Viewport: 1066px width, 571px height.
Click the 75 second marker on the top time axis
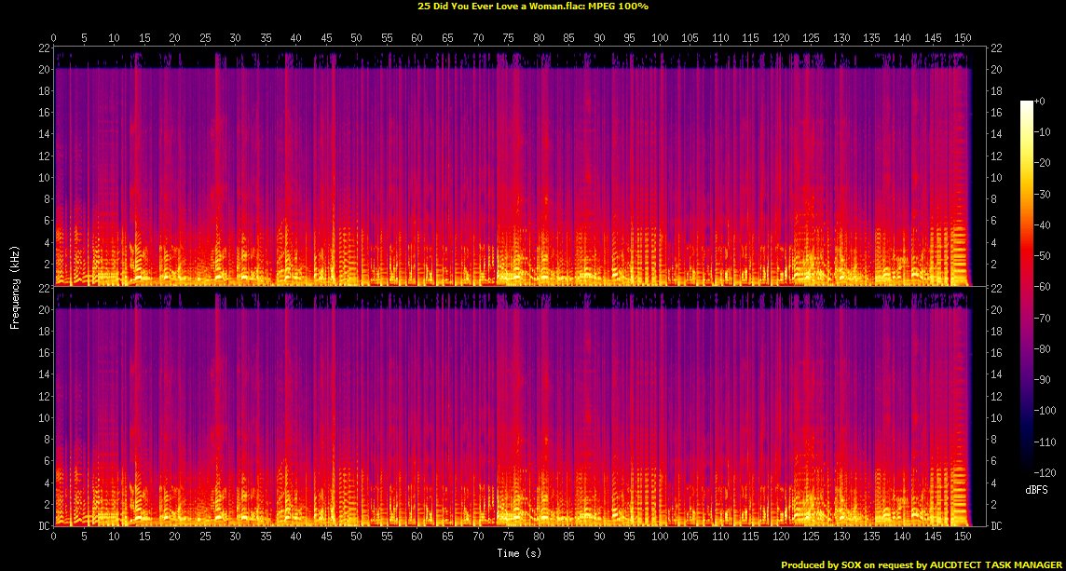tap(508, 38)
